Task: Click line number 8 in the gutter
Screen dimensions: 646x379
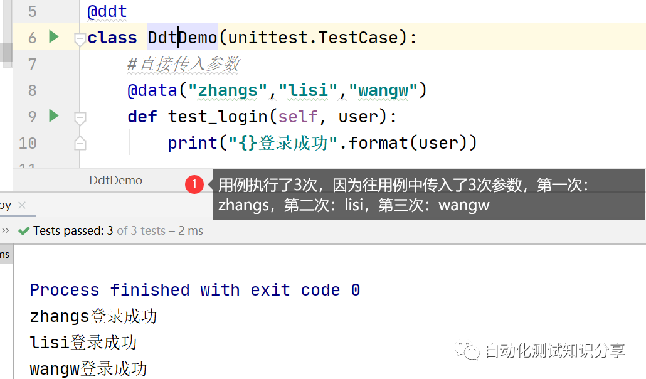Action: (x=32, y=90)
